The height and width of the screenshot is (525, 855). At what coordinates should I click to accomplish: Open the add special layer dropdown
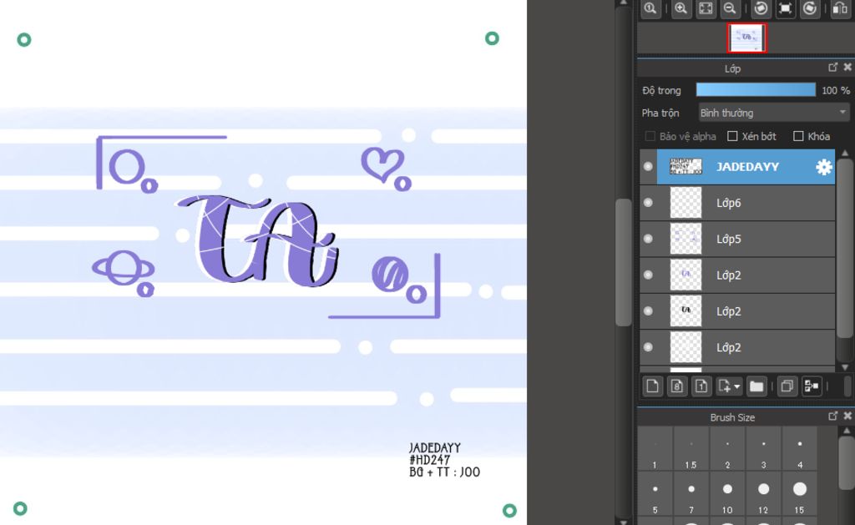tap(730, 386)
